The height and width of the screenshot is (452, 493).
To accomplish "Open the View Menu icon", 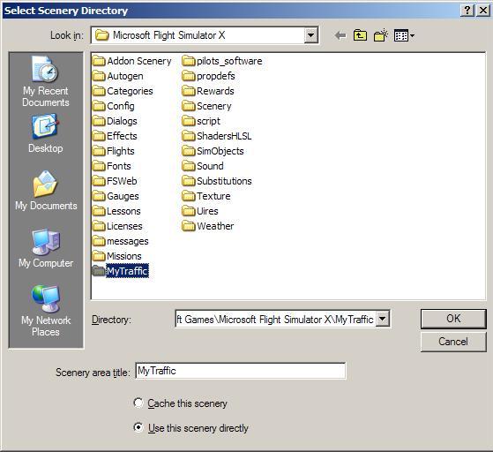I will (x=404, y=35).
